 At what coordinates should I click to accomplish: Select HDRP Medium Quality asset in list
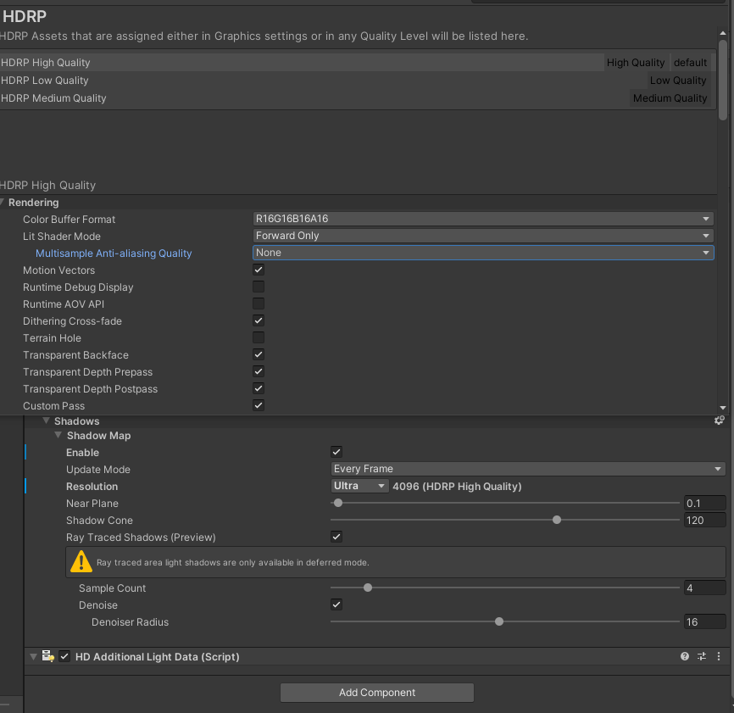[54, 98]
